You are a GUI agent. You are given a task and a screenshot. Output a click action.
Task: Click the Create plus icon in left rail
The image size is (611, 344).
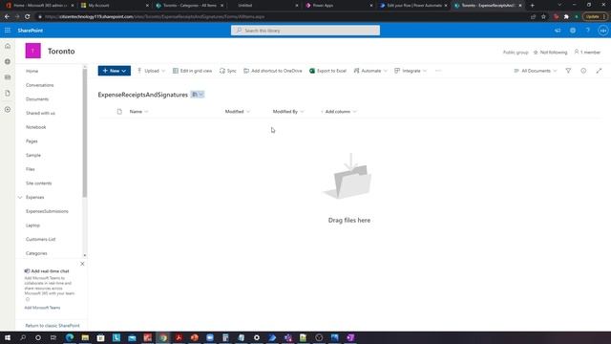[x=8, y=110]
